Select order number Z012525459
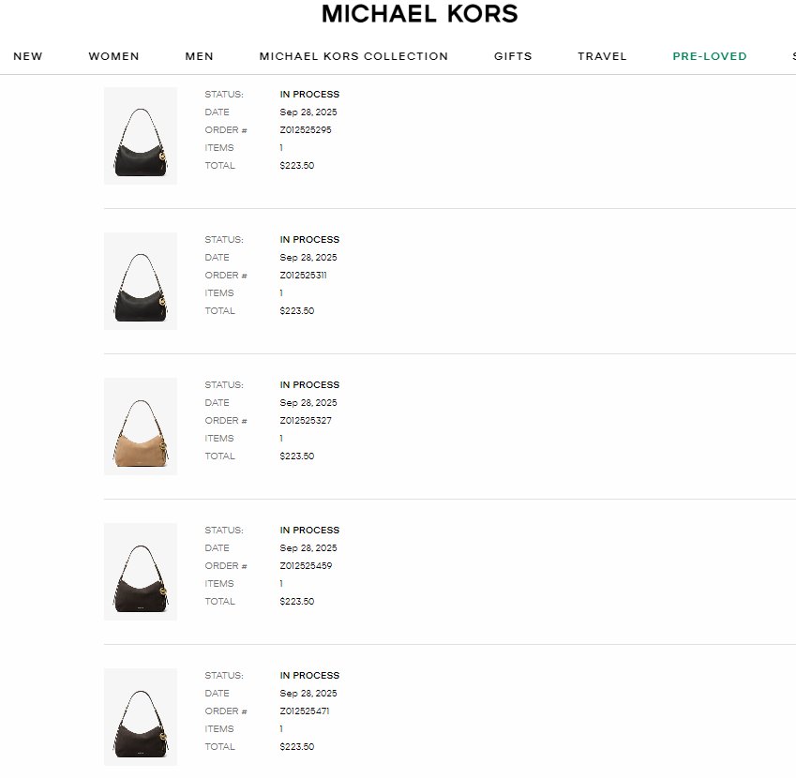 click(306, 565)
